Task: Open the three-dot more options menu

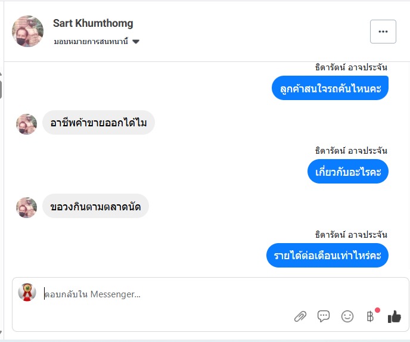Action: pyautogui.click(x=383, y=32)
